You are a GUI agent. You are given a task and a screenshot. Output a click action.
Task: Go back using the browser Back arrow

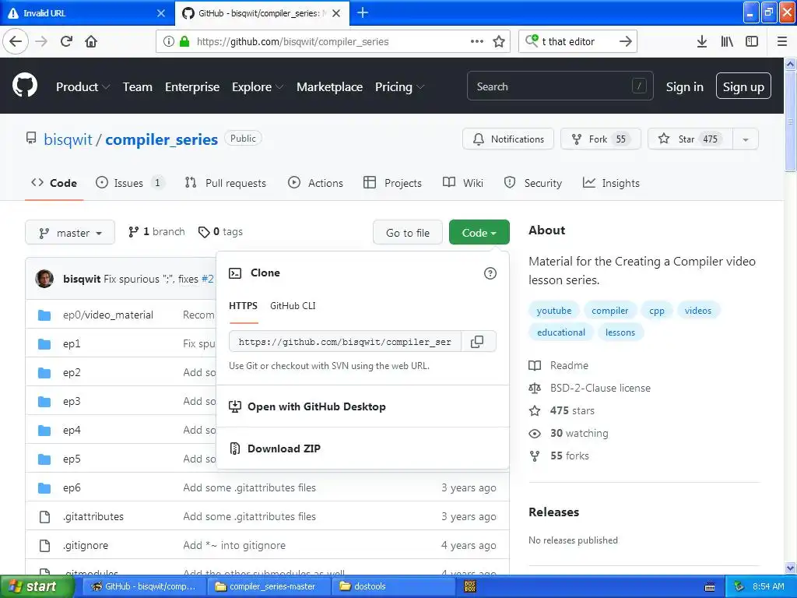pos(16,41)
